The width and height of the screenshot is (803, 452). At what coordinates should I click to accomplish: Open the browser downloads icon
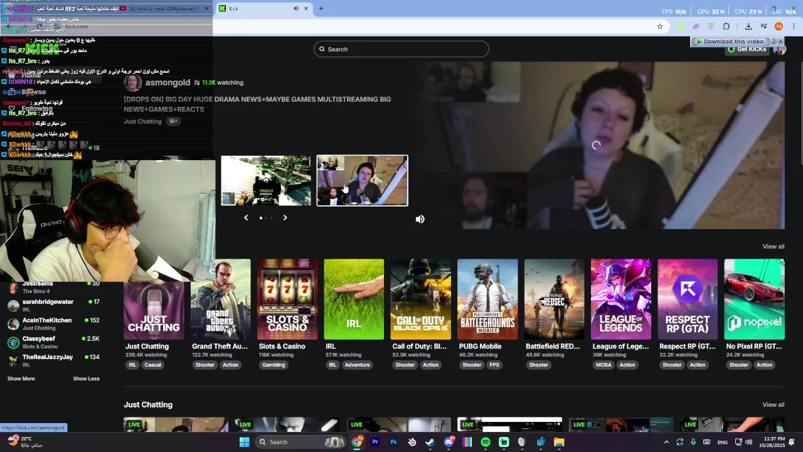748,26
